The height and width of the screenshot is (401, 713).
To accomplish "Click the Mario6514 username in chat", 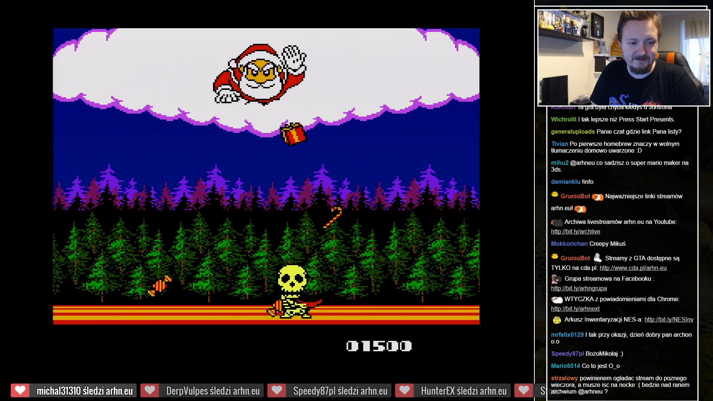I will [566, 366].
